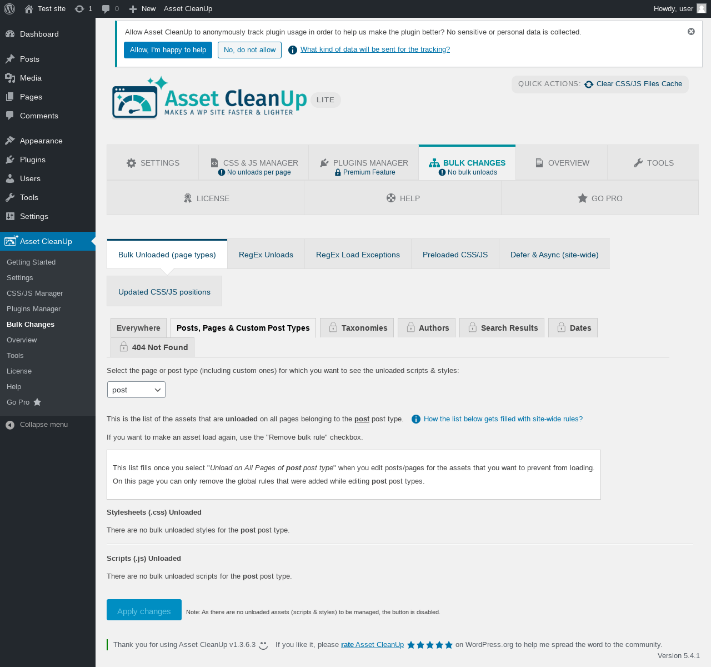Click the Help lifebuoy icon

[391, 198]
